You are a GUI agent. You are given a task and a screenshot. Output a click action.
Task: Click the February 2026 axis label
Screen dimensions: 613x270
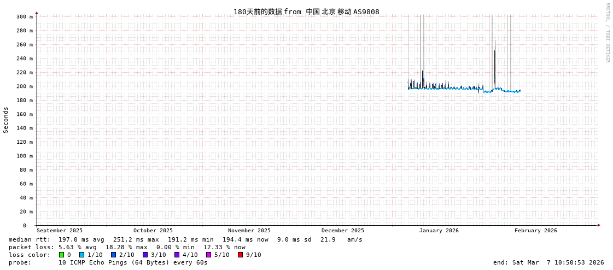(x=535, y=231)
